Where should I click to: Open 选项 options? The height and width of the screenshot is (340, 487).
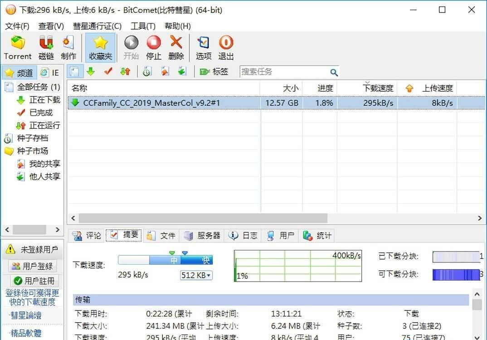[x=204, y=48]
